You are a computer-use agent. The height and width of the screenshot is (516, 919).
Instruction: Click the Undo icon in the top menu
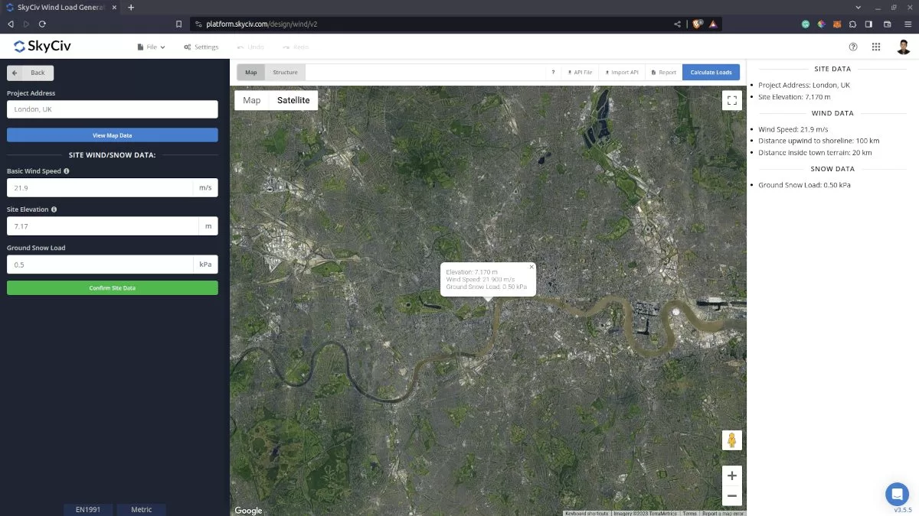[x=250, y=47]
